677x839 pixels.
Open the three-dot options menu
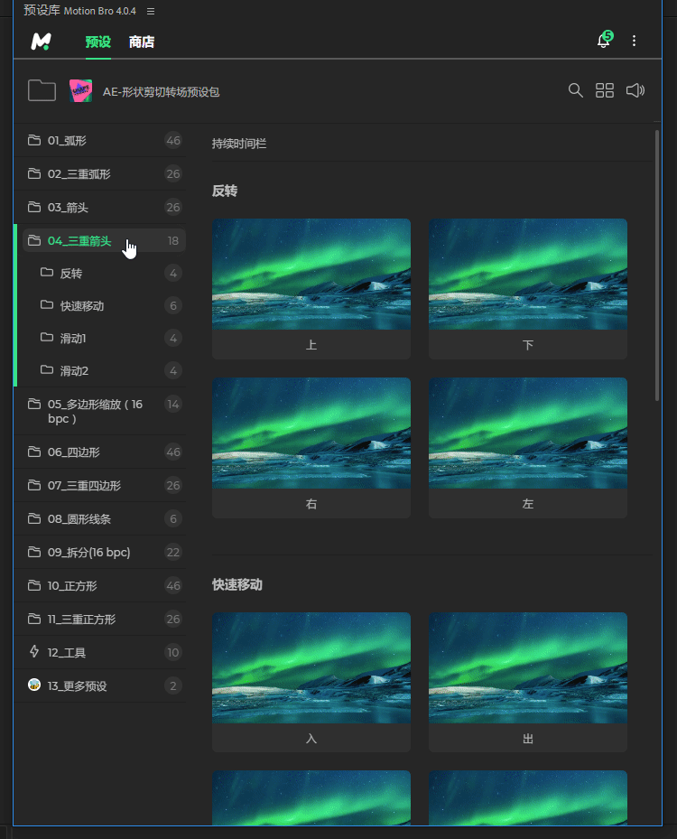635,41
